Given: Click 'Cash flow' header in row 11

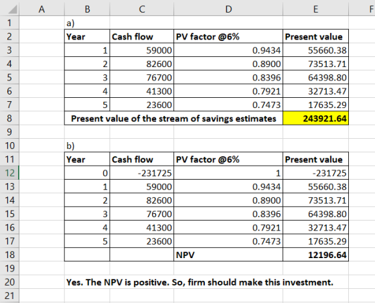Looking at the screenshot, I should (x=141, y=159).
